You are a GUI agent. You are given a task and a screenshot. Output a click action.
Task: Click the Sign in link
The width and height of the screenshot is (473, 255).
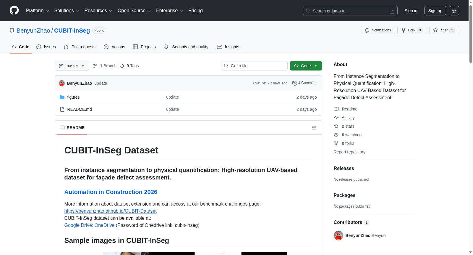click(411, 11)
